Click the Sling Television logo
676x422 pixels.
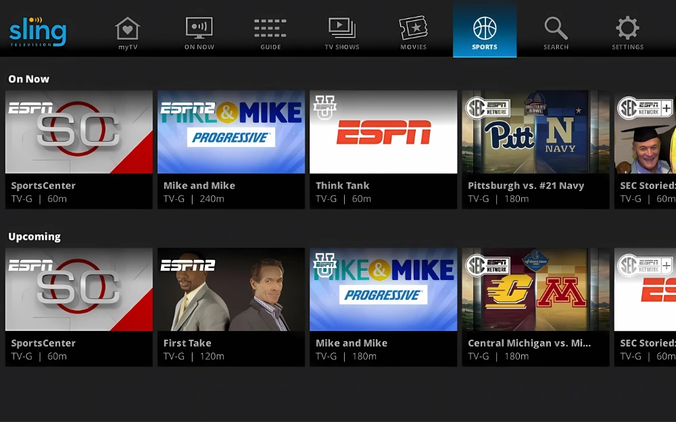click(38, 32)
